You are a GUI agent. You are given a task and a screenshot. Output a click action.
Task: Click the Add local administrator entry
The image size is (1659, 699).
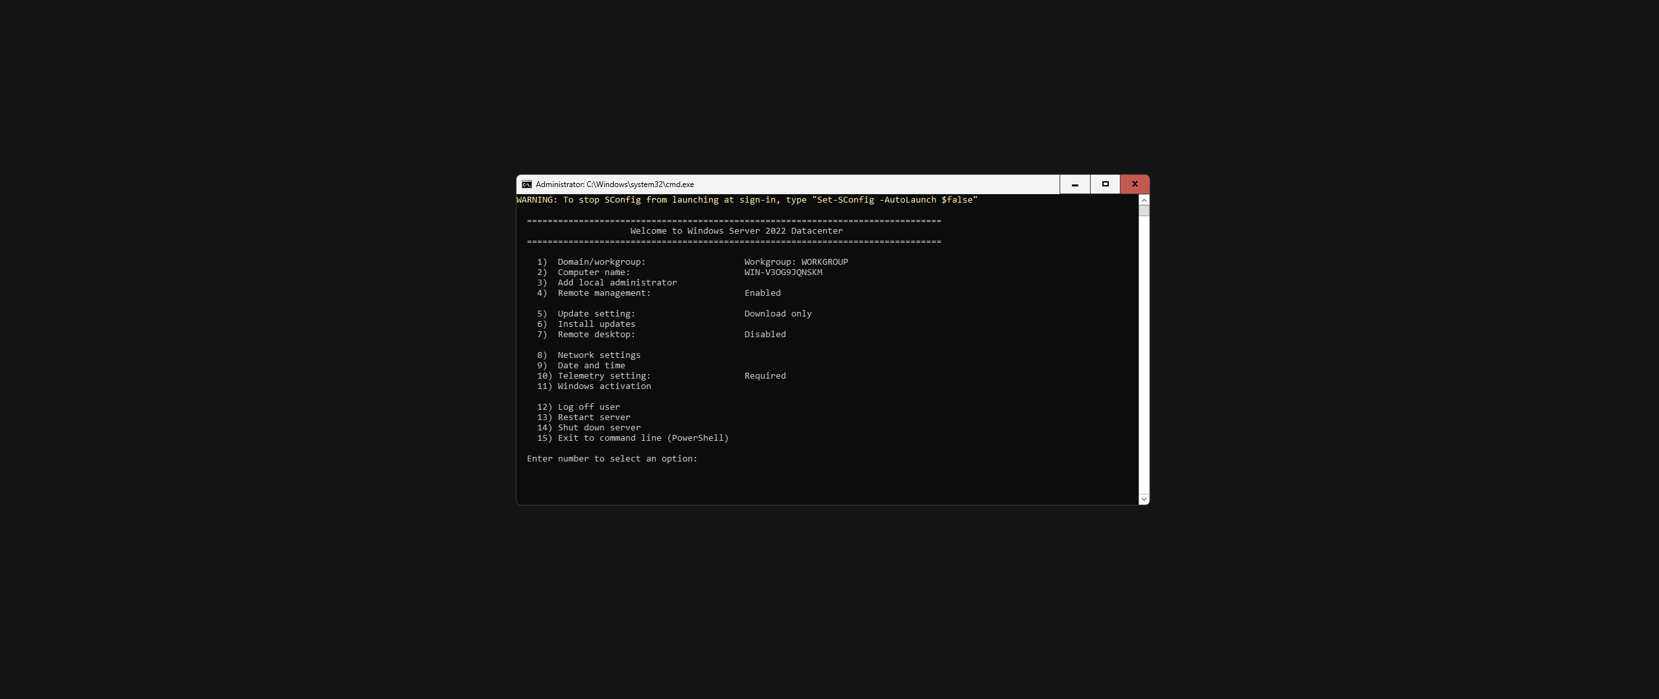(x=616, y=283)
